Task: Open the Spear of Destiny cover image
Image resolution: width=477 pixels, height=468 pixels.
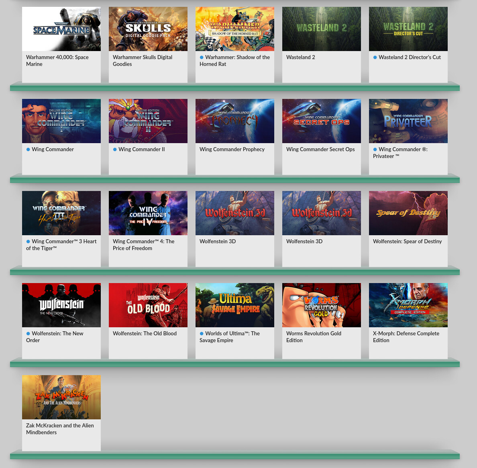Action: 408,213
